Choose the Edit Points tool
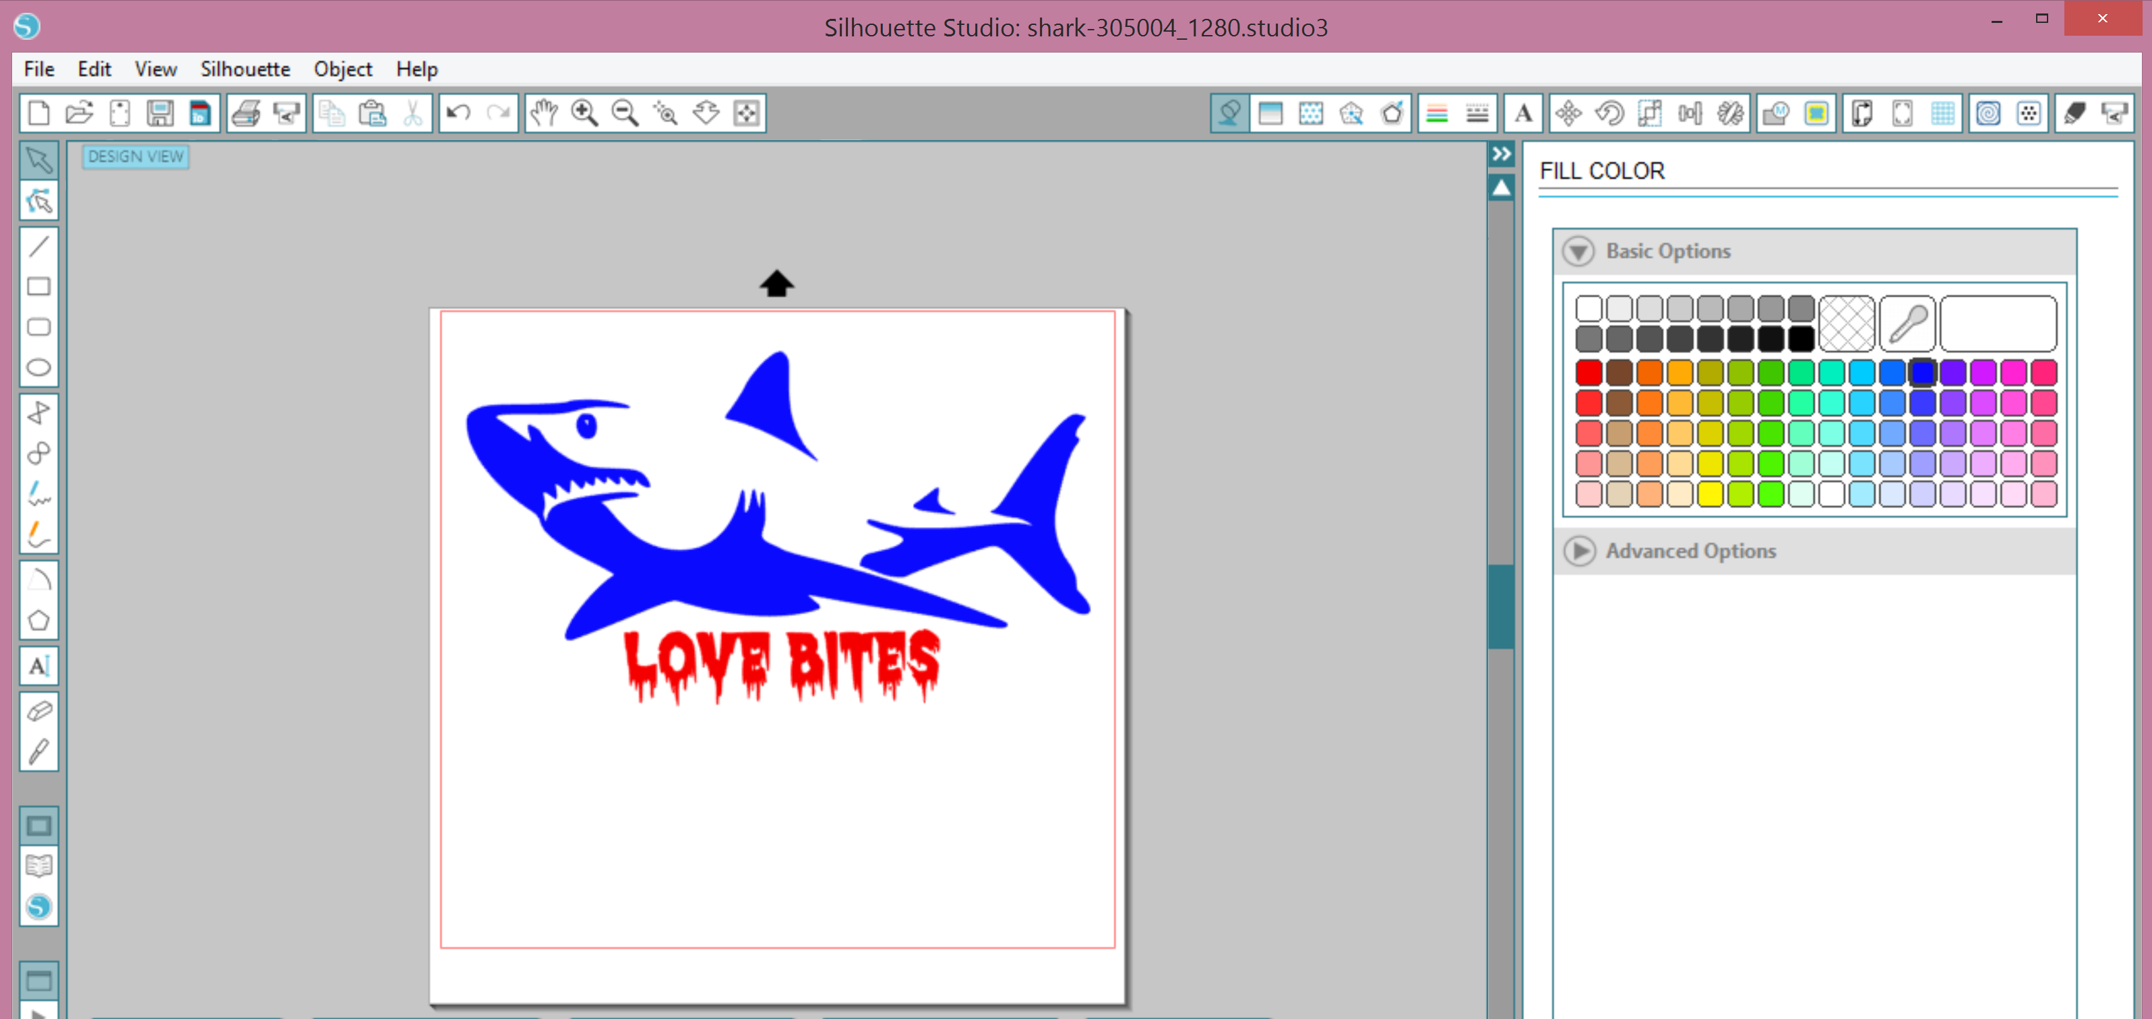The height and width of the screenshot is (1019, 2152). click(38, 200)
